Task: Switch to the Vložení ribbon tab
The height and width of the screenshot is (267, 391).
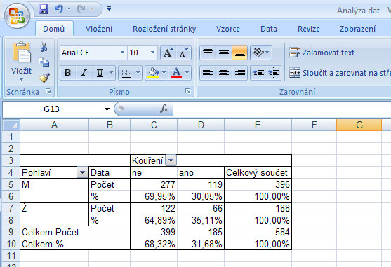Action: coord(99,29)
